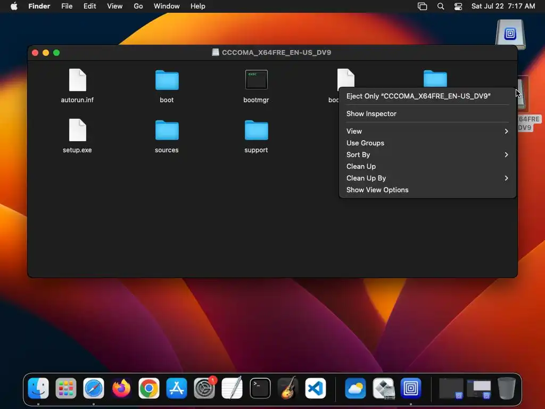This screenshot has height=409, width=545.
Task: Click the CCCOMA_X64FRE_EN-US_DV9 window title
Action: pos(276,53)
